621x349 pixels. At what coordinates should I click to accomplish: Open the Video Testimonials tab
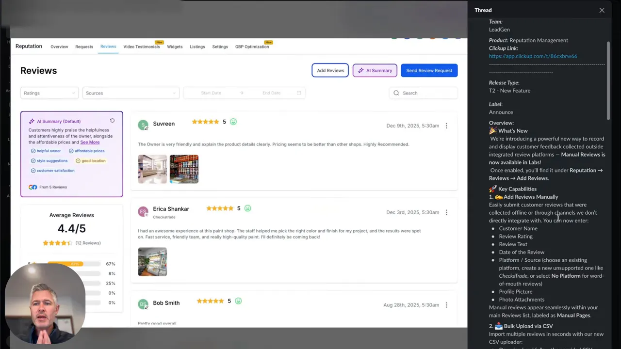tap(142, 47)
